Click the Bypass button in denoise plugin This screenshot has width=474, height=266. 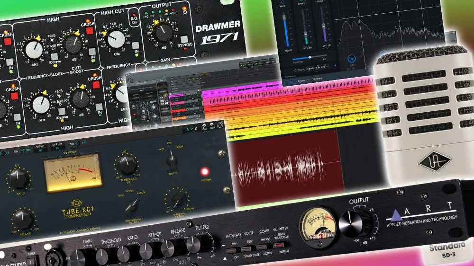(x=301, y=81)
